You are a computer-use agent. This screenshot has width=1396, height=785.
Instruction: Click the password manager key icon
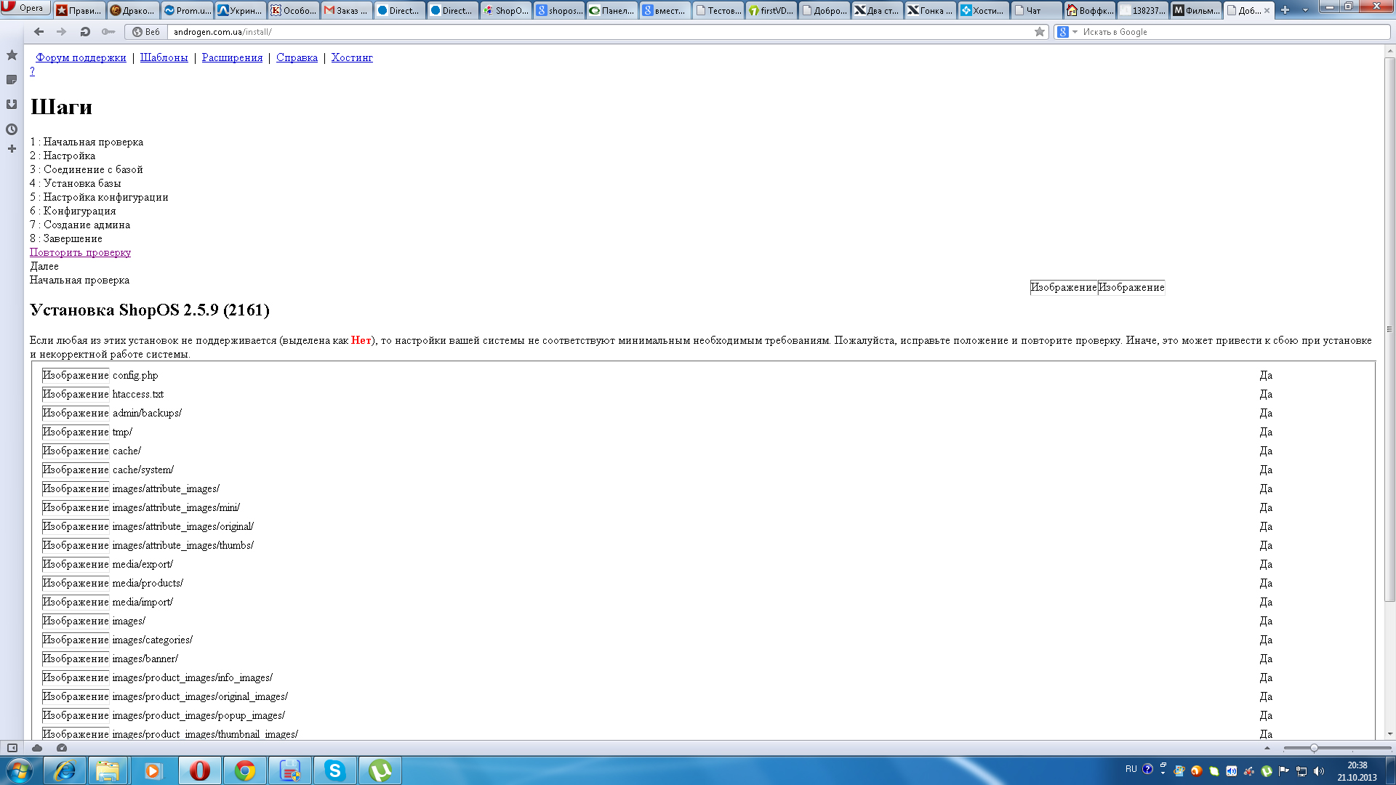click(108, 32)
